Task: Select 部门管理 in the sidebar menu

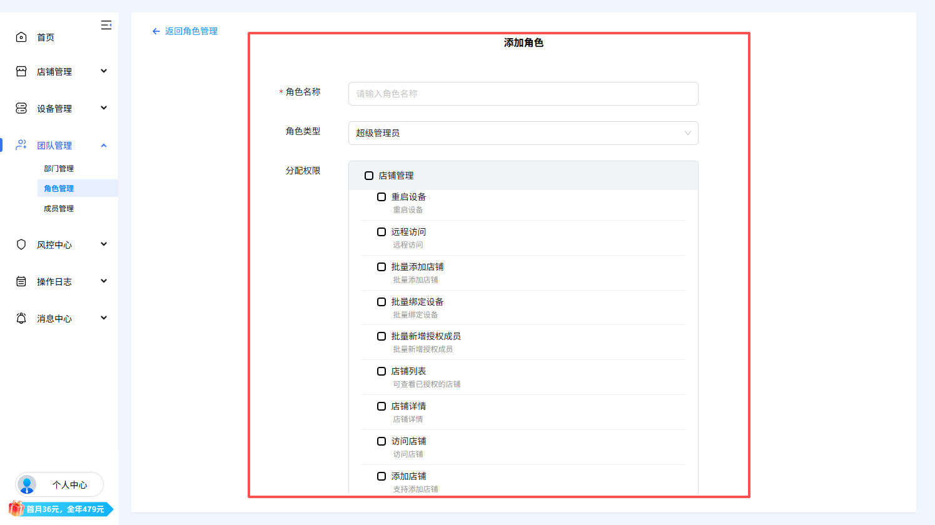Action: [58, 168]
